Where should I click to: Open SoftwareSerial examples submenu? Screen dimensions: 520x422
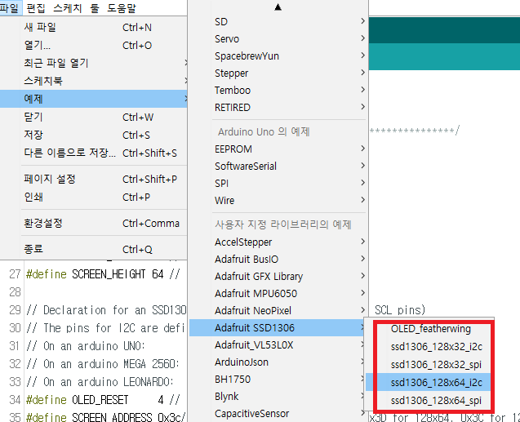(x=278, y=166)
